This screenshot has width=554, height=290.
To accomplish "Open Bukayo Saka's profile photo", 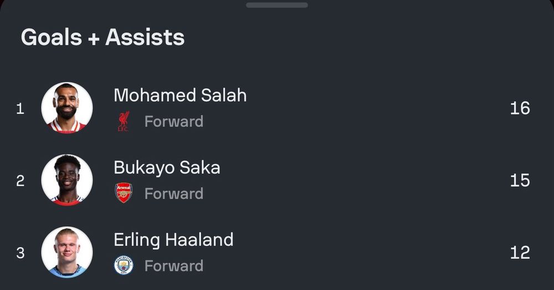I will tap(67, 180).
